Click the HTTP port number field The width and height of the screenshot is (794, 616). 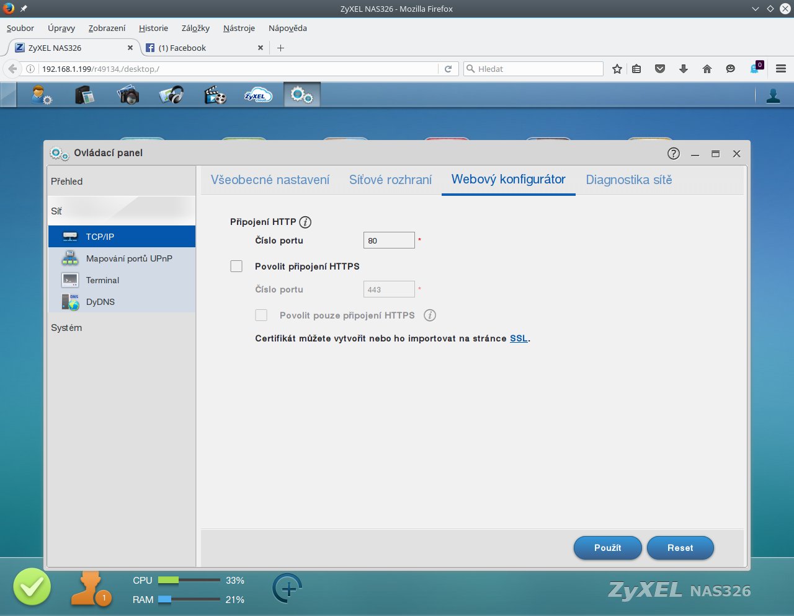389,240
